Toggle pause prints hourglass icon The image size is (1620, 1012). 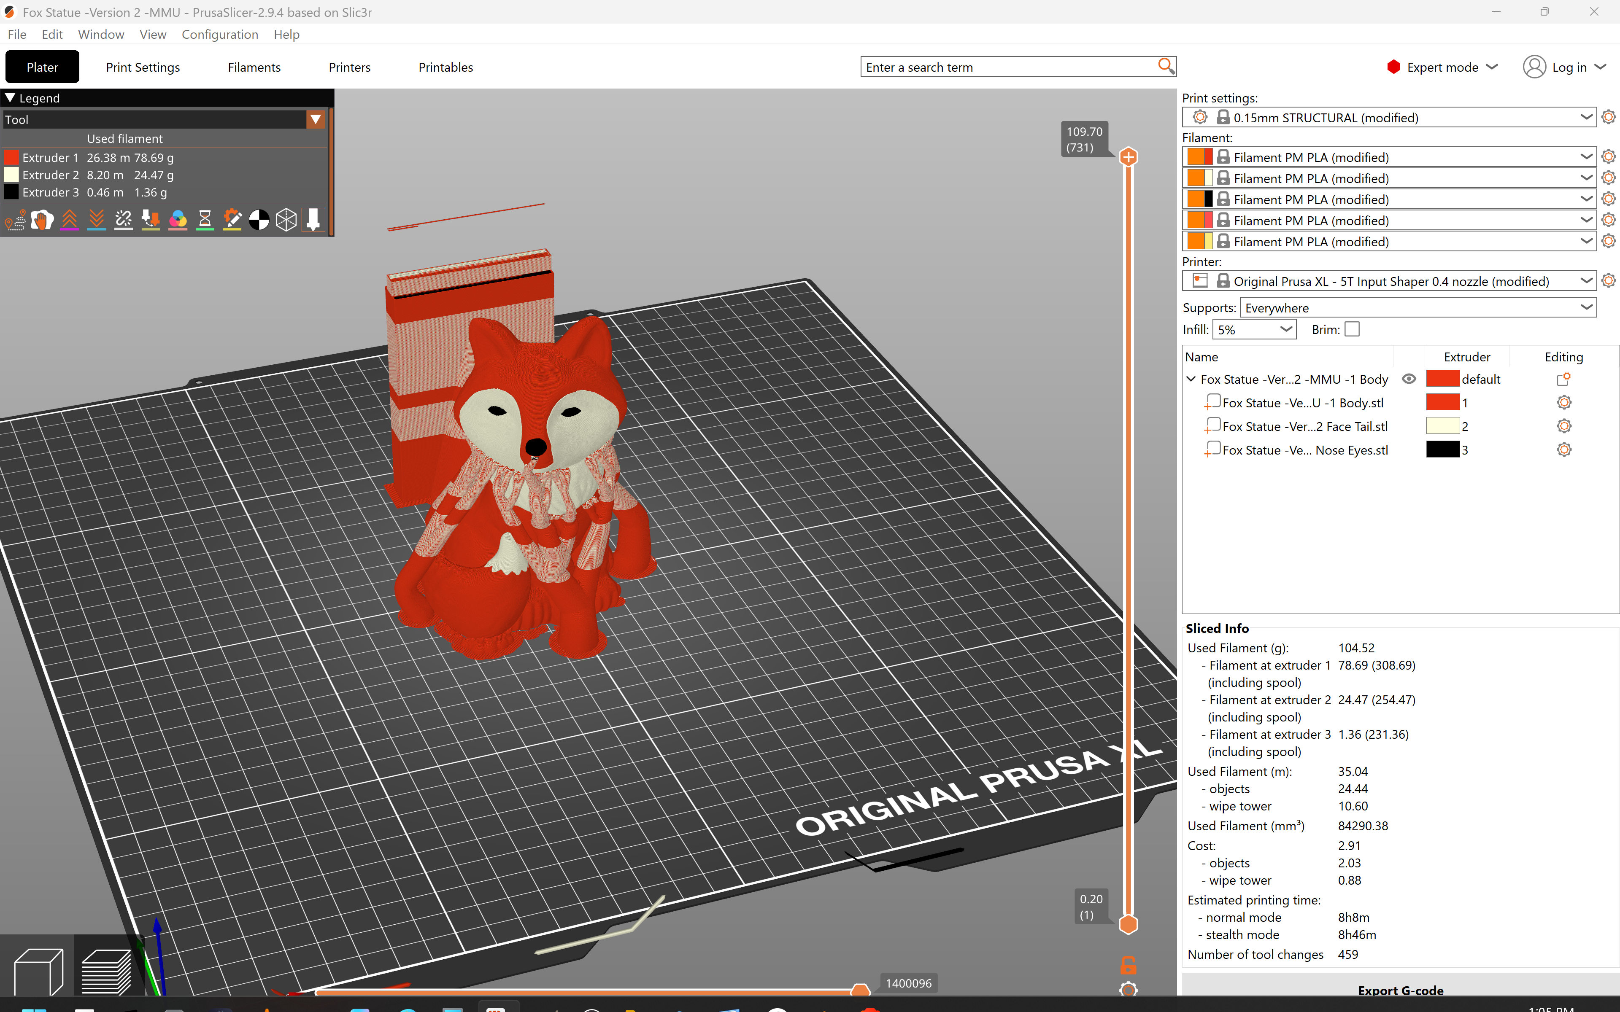coord(205,220)
